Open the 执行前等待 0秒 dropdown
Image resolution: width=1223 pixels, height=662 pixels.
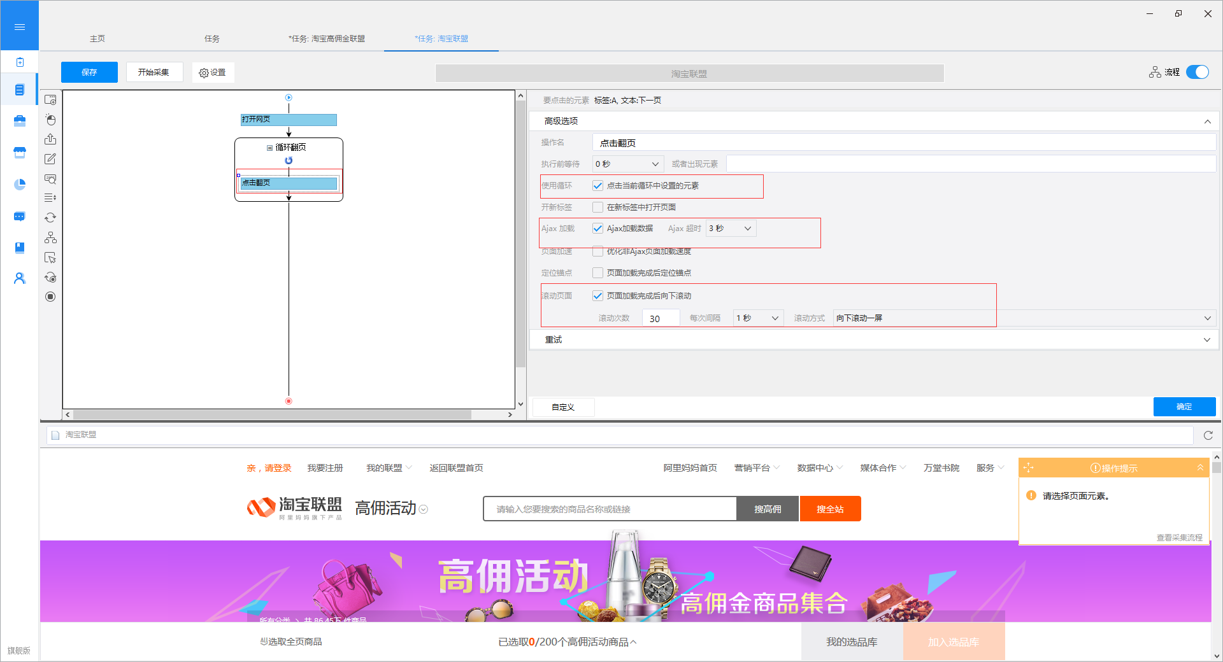click(x=628, y=164)
